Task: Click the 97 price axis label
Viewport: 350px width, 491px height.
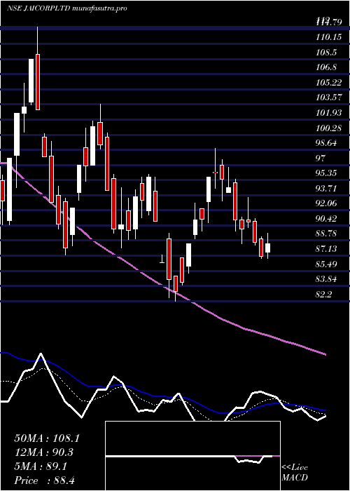Action: (x=321, y=158)
